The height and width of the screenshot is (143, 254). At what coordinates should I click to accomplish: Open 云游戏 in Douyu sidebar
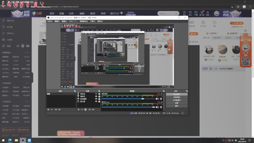point(8,39)
